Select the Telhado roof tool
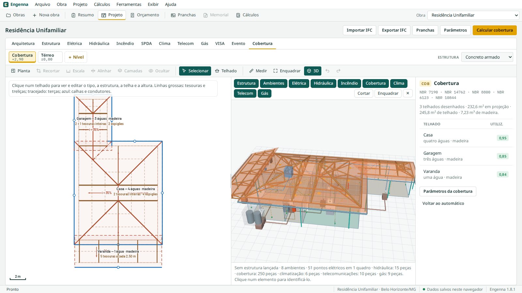Image resolution: width=522 pixels, height=293 pixels. coord(226,71)
